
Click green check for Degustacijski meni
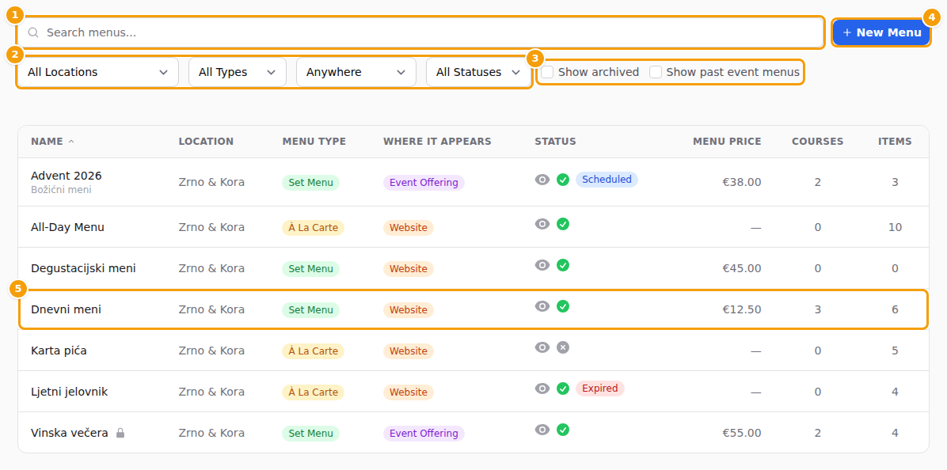(563, 265)
